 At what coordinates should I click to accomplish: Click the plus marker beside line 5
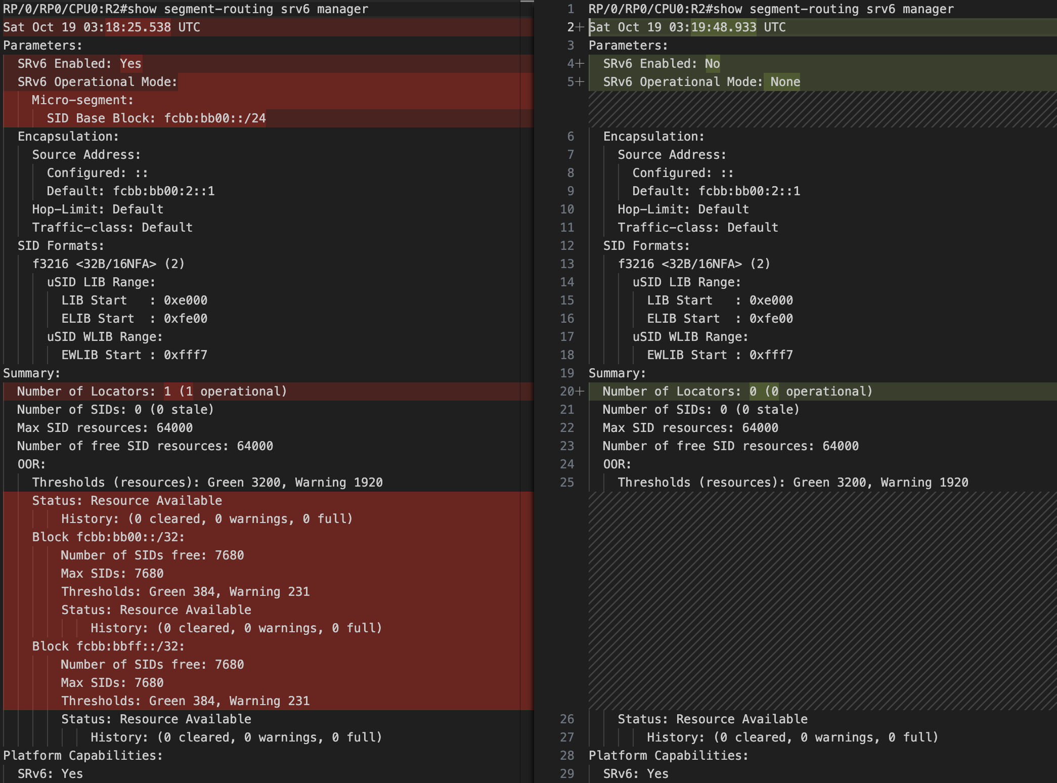click(580, 82)
